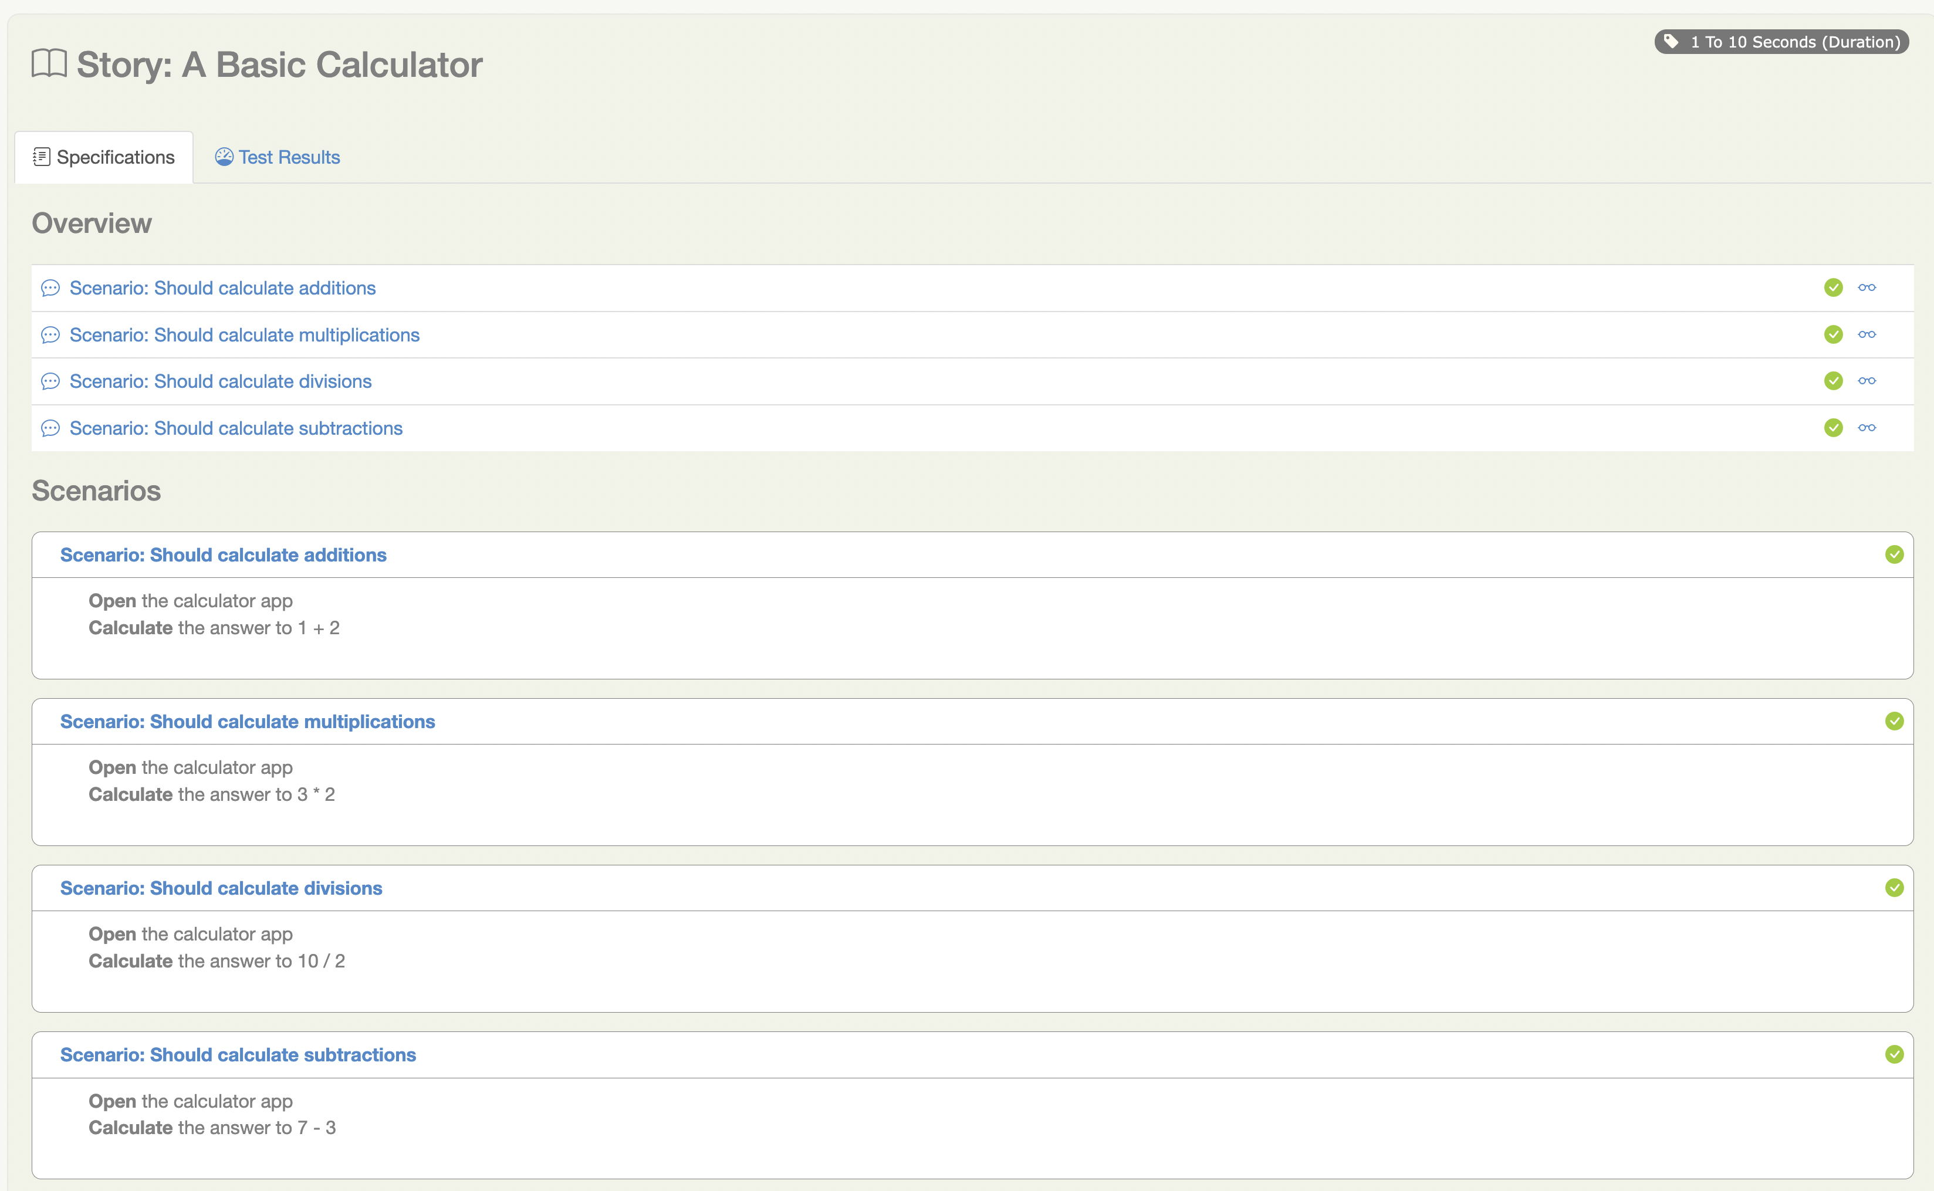Click the glasses icon beside multiplications scenario
Viewport: 1934px width, 1191px height.
[1867, 334]
